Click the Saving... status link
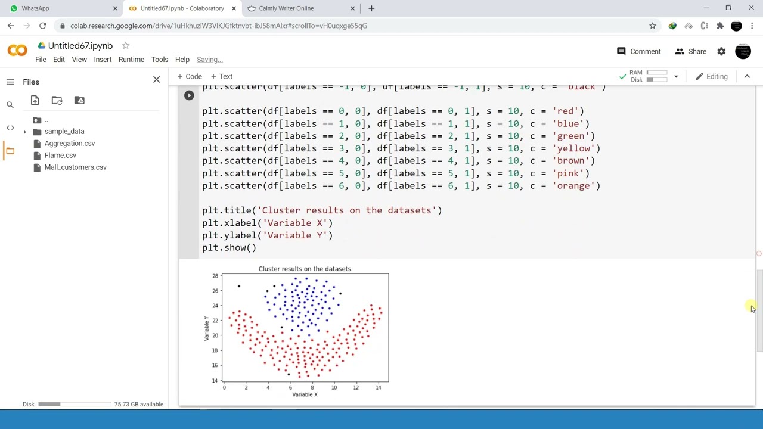 (209, 60)
